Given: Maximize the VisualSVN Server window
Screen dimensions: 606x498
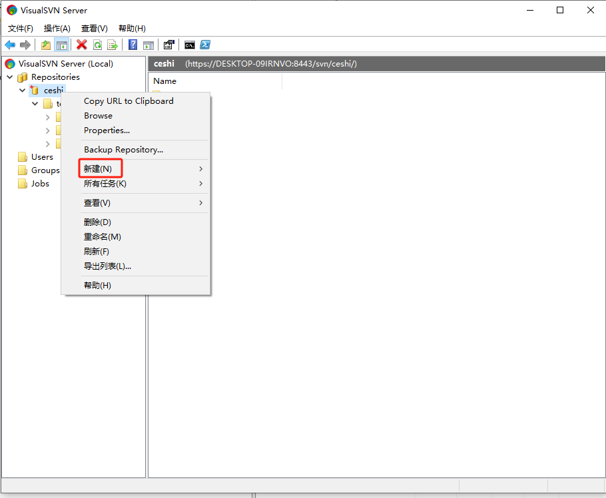Looking at the screenshot, I should coord(560,10).
